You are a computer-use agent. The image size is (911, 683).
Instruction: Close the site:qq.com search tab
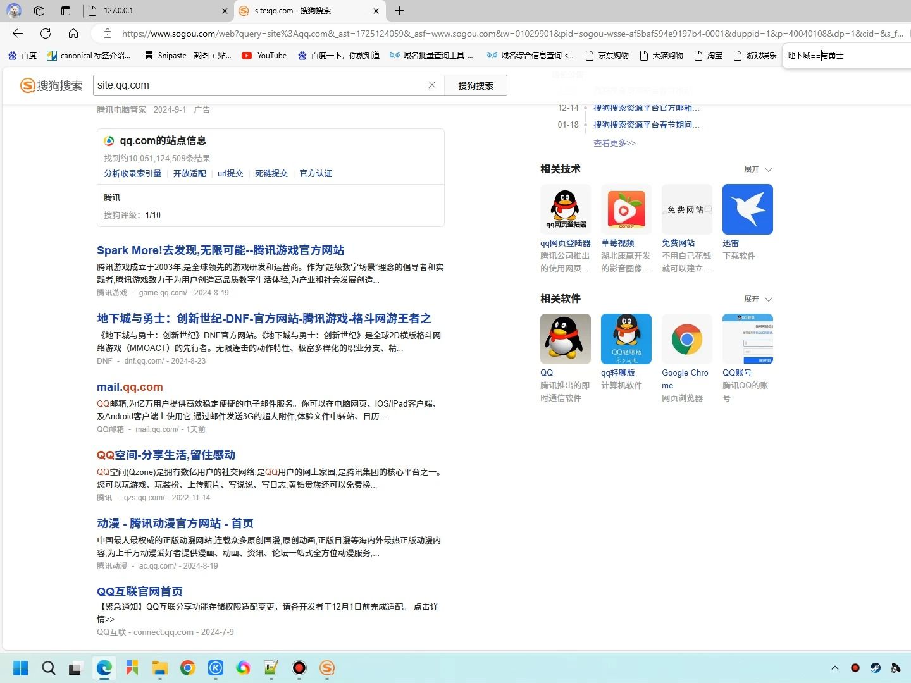click(376, 11)
